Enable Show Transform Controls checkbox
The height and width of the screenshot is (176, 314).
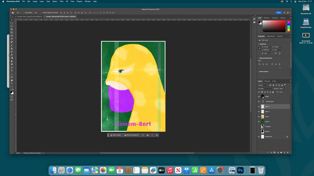coord(42,13)
